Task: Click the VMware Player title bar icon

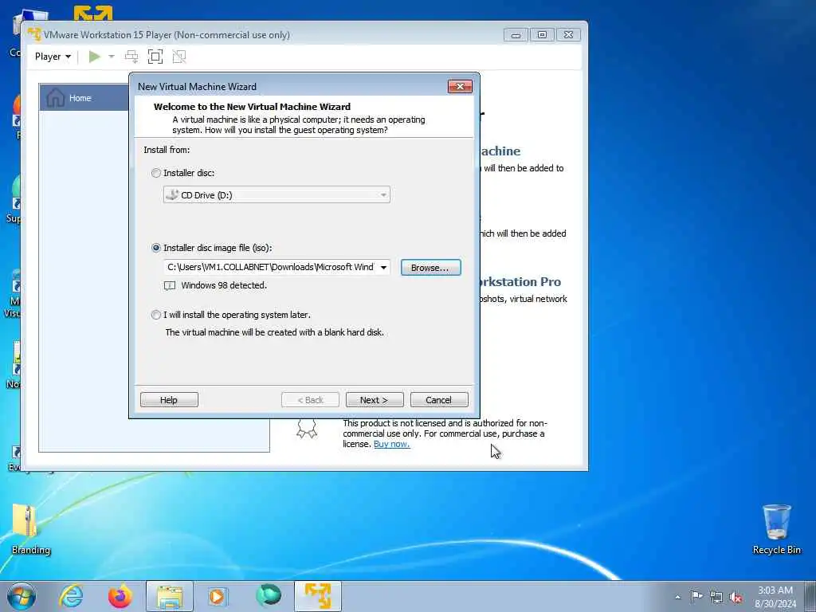Action: (x=34, y=34)
